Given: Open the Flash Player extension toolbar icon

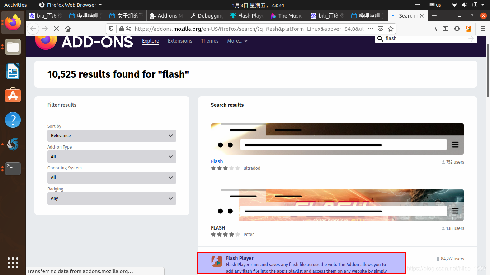Looking at the screenshot, I should [x=468, y=29].
